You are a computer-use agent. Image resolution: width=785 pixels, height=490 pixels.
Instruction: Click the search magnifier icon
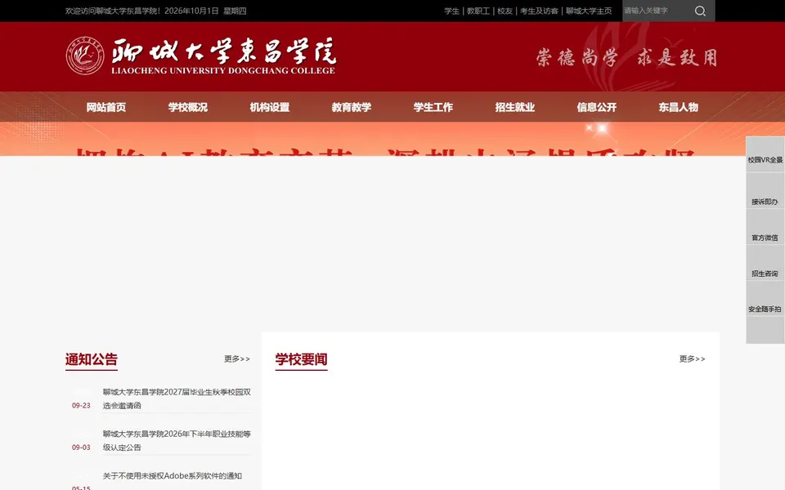[x=700, y=11]
